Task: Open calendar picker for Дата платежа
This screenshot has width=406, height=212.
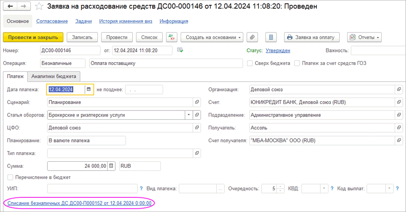Action: point(89,89)
